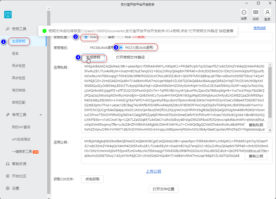The image size is (276, 199).
Task: Open 签名 in the sidebar
Action: 15,53
